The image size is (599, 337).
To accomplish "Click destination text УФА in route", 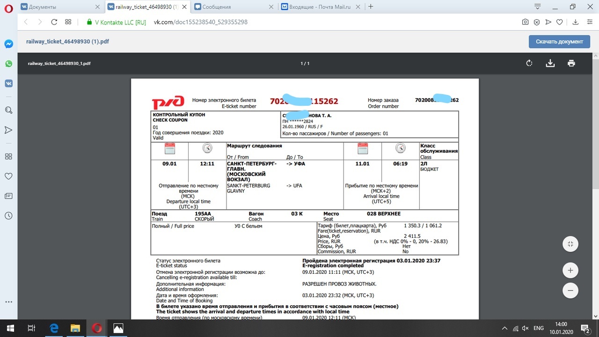I will click(x=299, y=164).
